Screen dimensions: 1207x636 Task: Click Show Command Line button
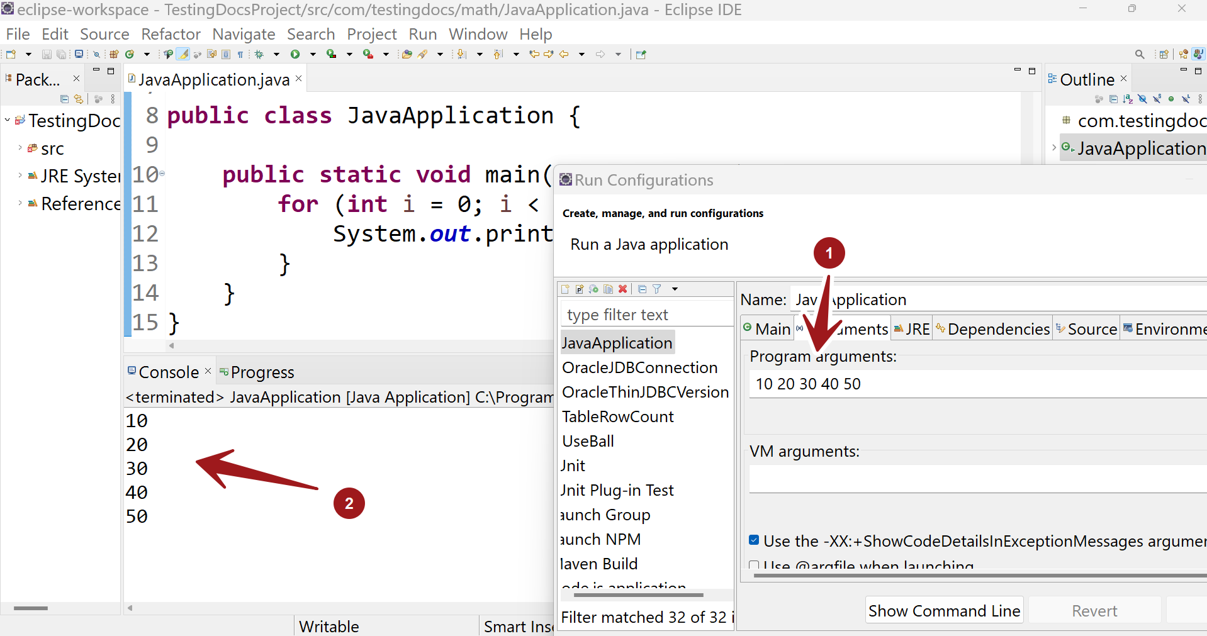pyautogui.click(x=944, y=611)
